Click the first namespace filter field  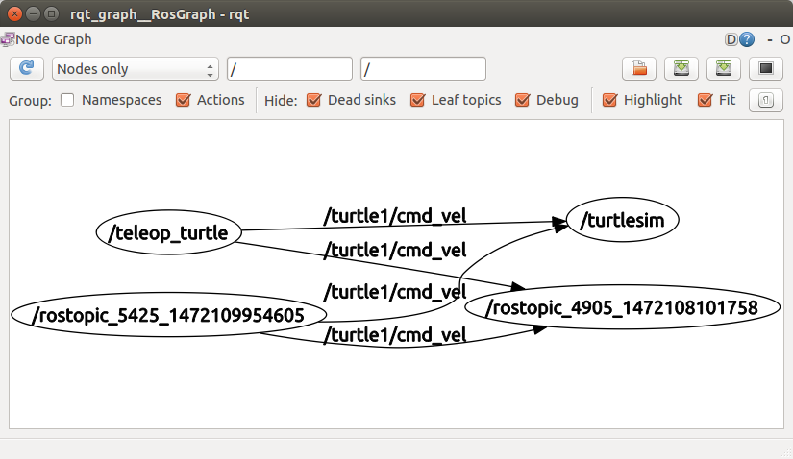tap(289, 69)
